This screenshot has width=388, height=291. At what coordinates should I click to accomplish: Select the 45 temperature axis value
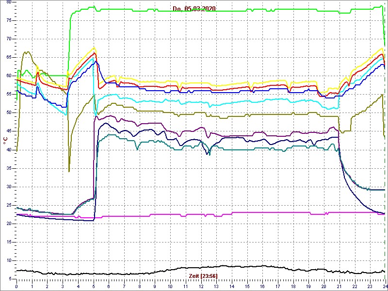point(9,131)
